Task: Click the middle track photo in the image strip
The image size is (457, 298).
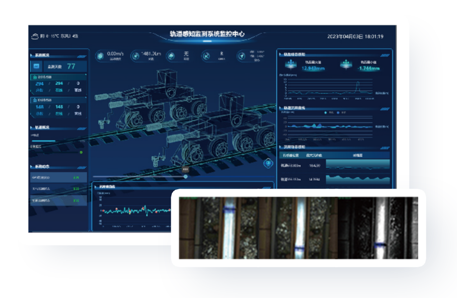Action: pos(298,228)
